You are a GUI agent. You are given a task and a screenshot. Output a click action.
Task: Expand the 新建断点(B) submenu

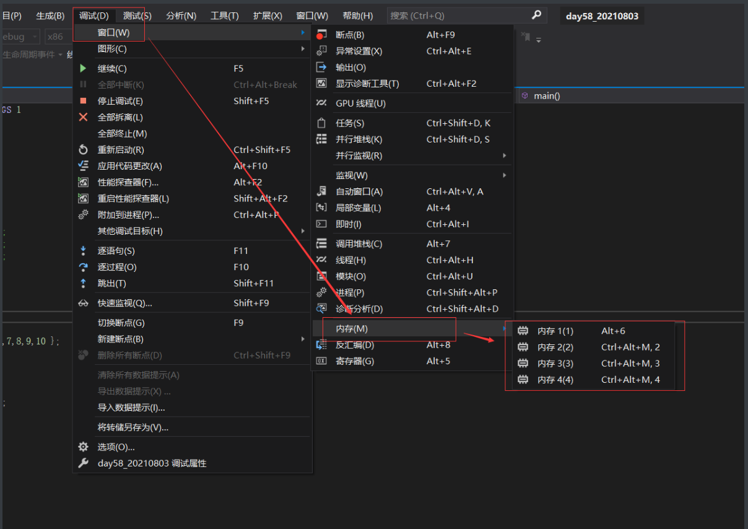point(193,339)
